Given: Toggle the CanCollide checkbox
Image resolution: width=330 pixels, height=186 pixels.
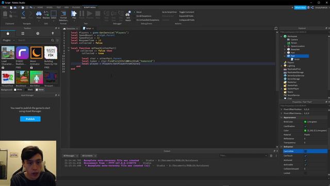Looking at the screenshot, I should [305, 151].
